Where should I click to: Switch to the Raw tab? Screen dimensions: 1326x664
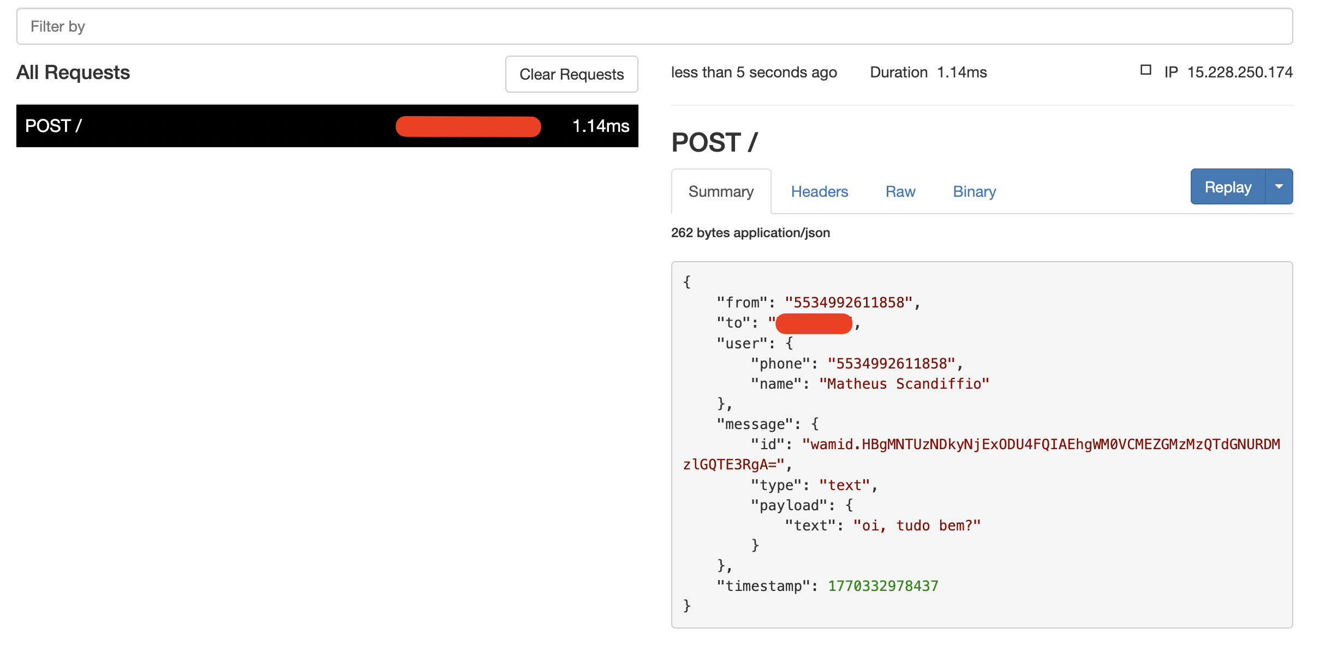click(x=900, y=191)
